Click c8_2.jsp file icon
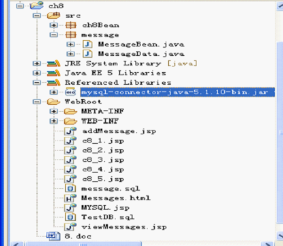The width and height of the screenshot is (283, 246). click(x=70, y=150)
